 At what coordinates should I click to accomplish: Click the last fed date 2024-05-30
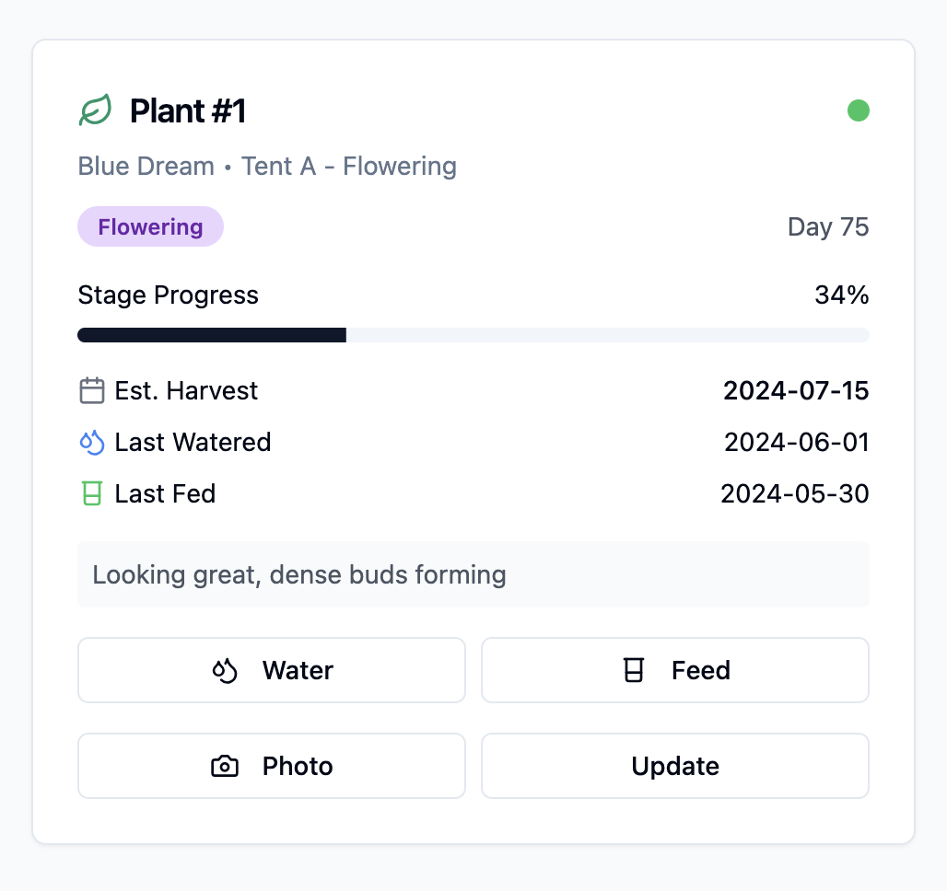[795, 493]
